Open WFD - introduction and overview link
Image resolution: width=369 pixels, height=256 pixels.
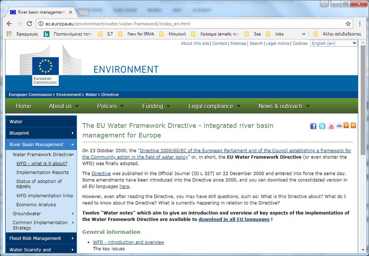click(x=129, y=242)
